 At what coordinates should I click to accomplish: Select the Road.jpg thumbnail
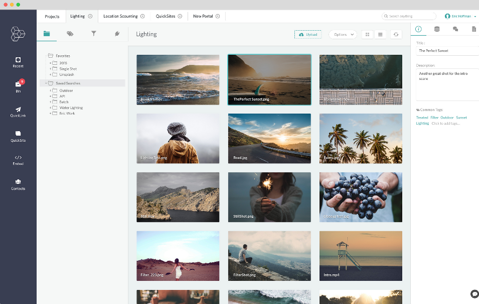[269, 138]
